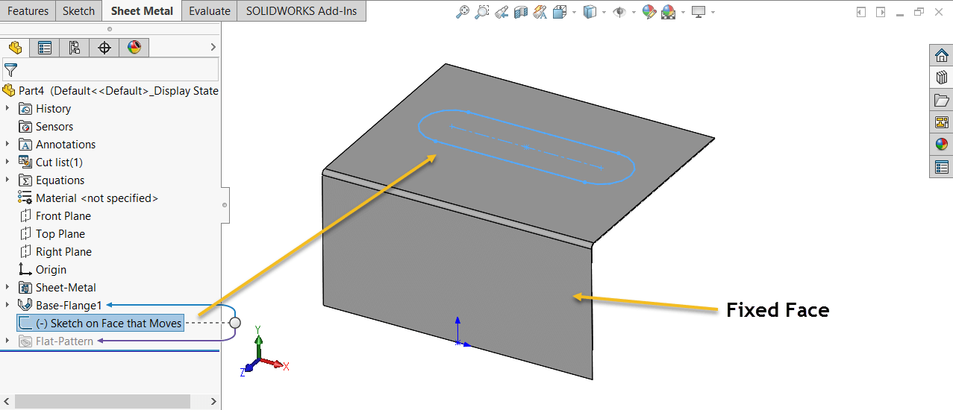Select Origin in the design tree
Image resolution: width=953 pixels, height=410 pixels.
43,270
